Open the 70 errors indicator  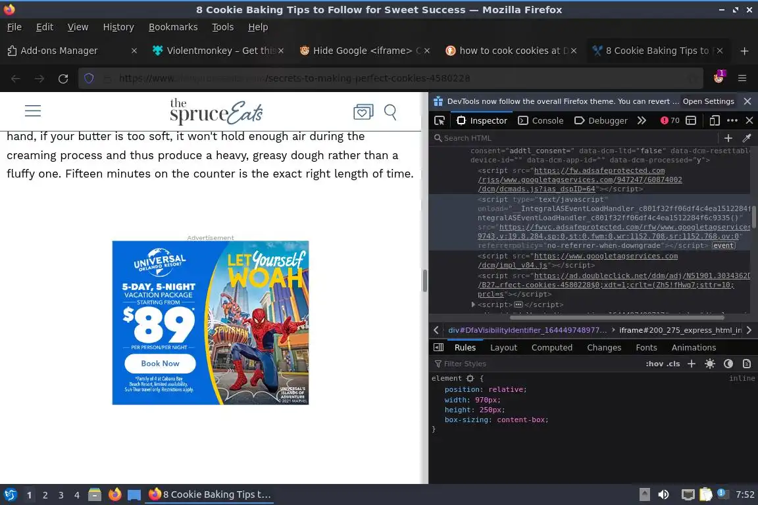tap(670, 120)
